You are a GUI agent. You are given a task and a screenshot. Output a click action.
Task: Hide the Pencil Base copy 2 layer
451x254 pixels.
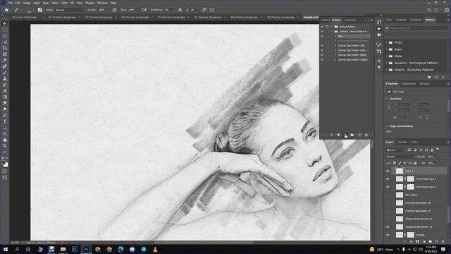point(388,179)
